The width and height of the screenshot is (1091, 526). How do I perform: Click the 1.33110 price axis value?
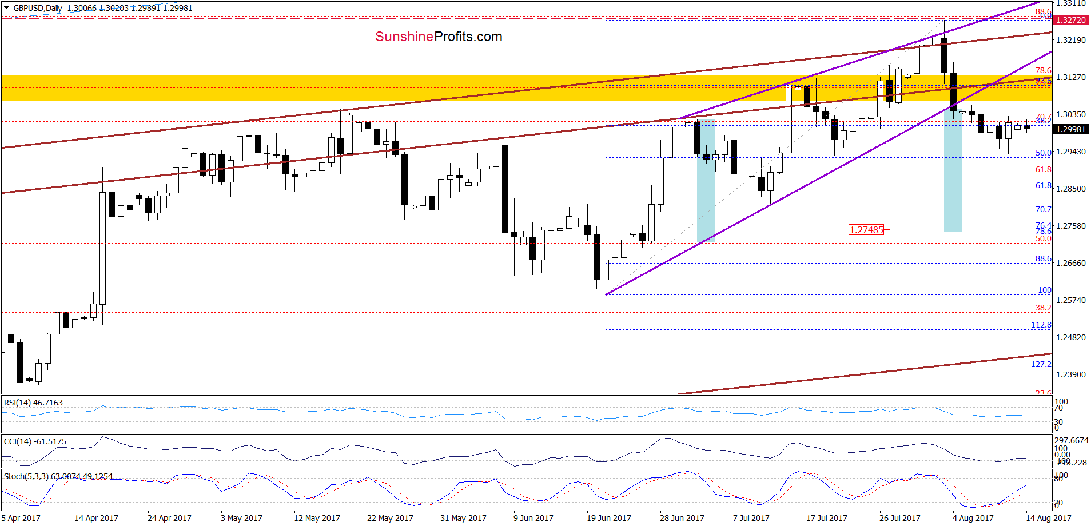point(1071,3)
